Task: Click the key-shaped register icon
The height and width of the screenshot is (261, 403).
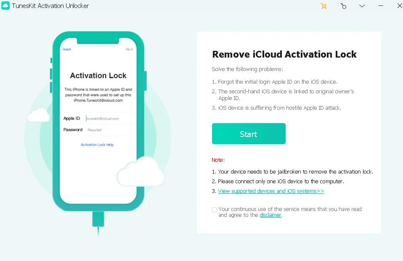Action: pos(343,6)
